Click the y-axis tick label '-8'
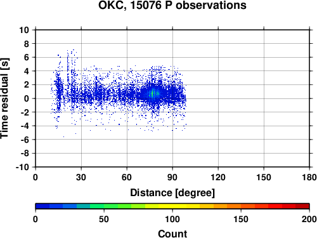Viewport: 317px width, 238px height. (25, 154)
